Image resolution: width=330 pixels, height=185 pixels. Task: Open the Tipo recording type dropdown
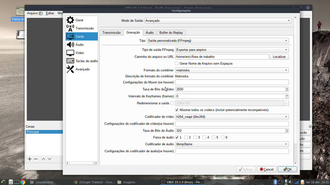[218, 41]
